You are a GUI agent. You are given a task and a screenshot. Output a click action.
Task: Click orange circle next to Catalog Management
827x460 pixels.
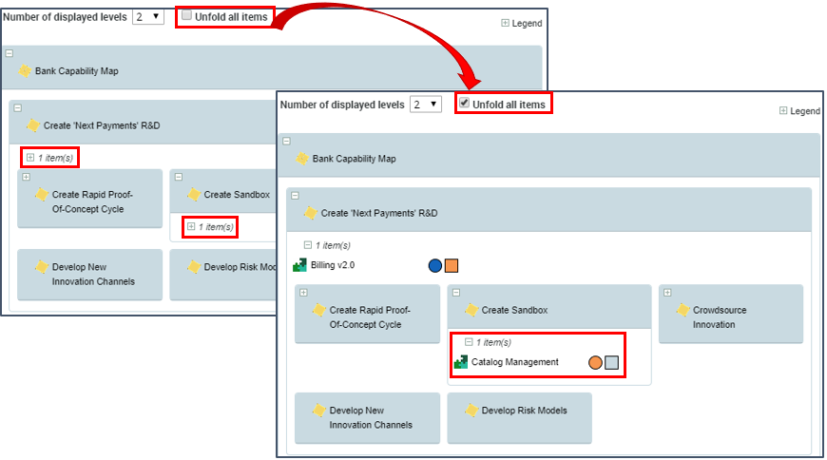coord(595,362)
